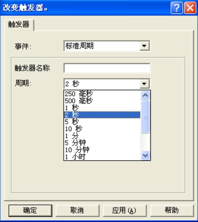
Task: Click the help question mark icon in title bar
Action: point(176,8)
